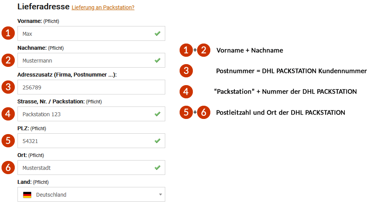Click the green checkmark in the Musterstadt field
367x206 pixels.
157,168
